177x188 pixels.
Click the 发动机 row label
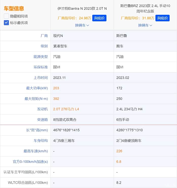[x=42, y=109]
